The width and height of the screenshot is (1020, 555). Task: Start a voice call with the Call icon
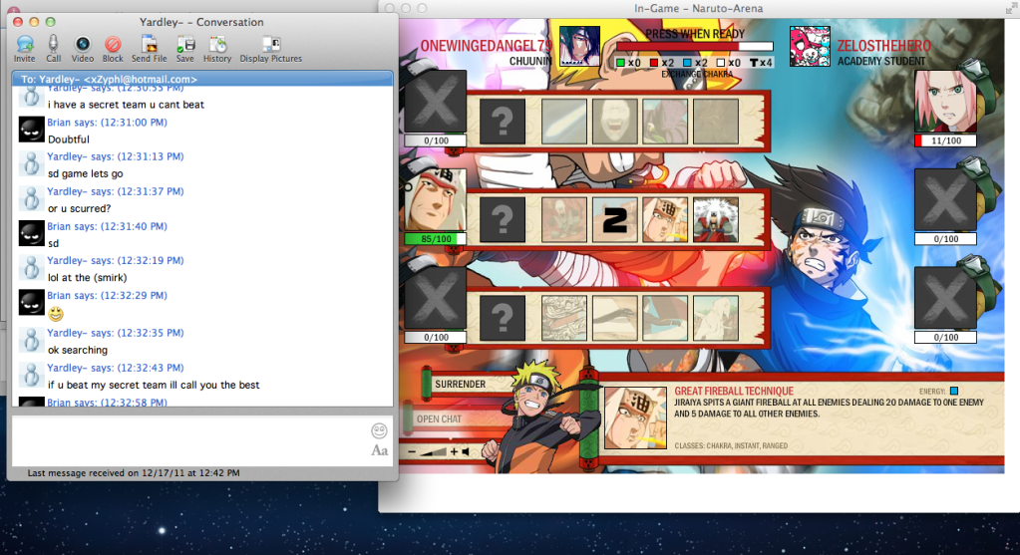(x=54, y=45)
